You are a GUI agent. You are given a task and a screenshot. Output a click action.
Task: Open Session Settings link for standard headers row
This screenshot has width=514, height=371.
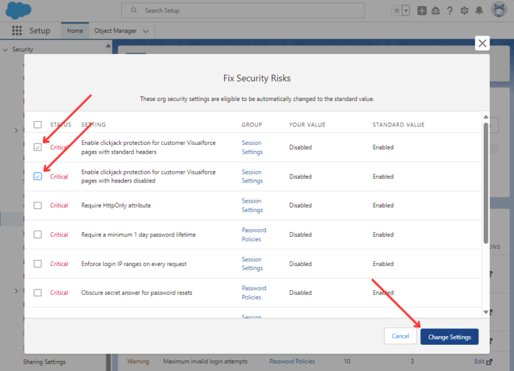click(252, 147)
